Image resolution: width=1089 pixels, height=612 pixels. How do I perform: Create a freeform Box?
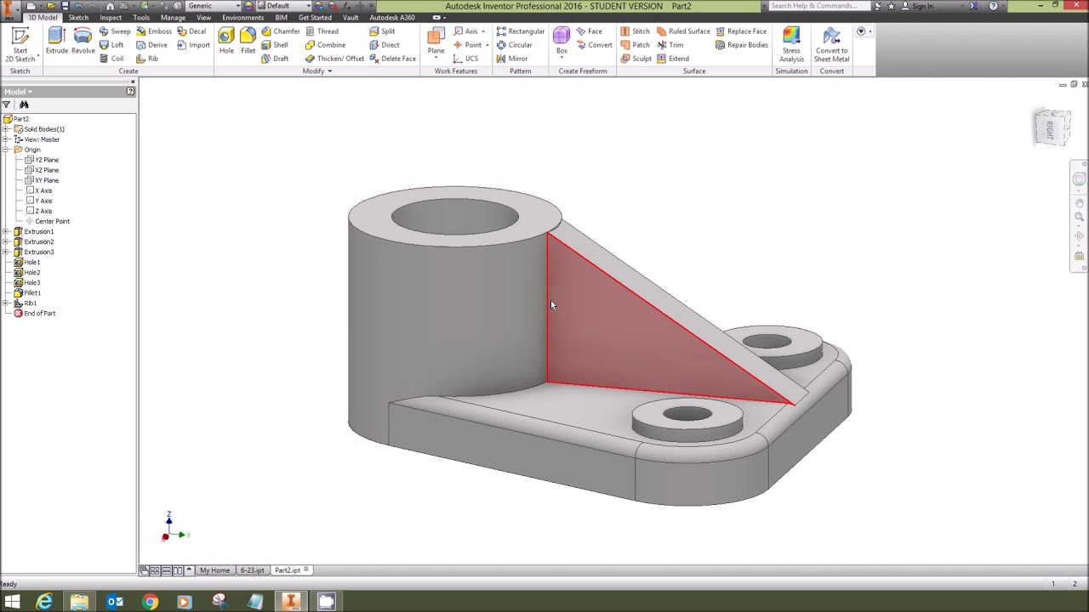click(x=562, y=40)
